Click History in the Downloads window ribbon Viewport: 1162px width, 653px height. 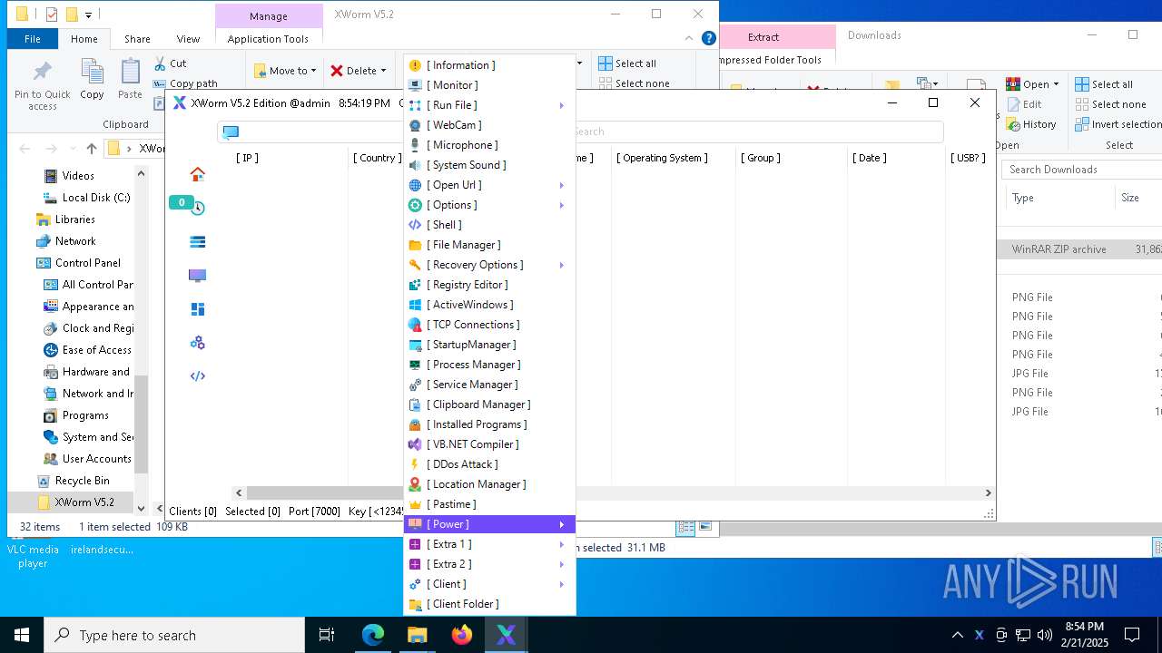1031,124
